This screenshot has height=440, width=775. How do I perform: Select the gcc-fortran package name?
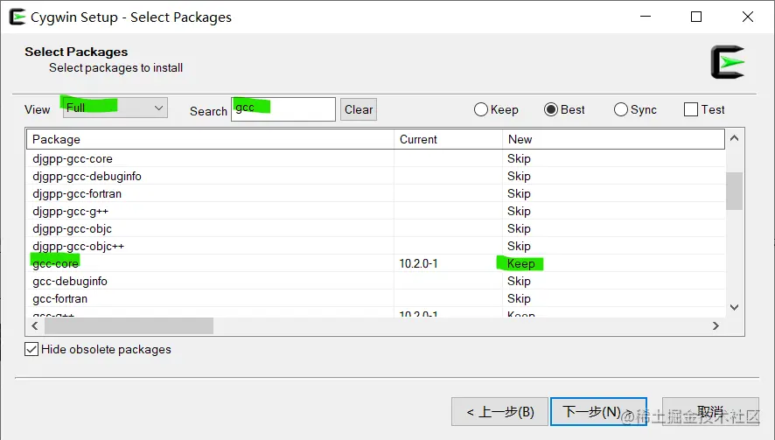click(x=59, y=299)
